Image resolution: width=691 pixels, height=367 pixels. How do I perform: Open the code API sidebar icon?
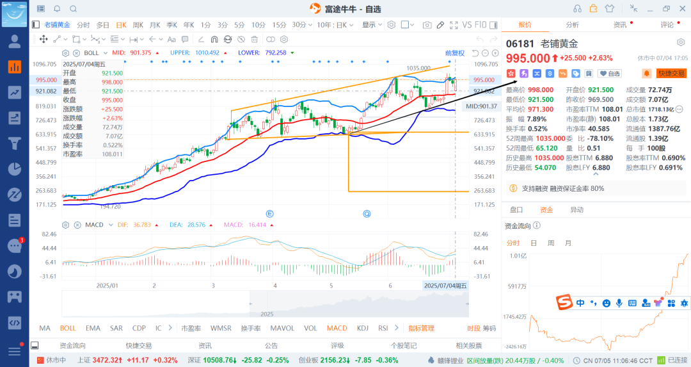tap(15, 322)
